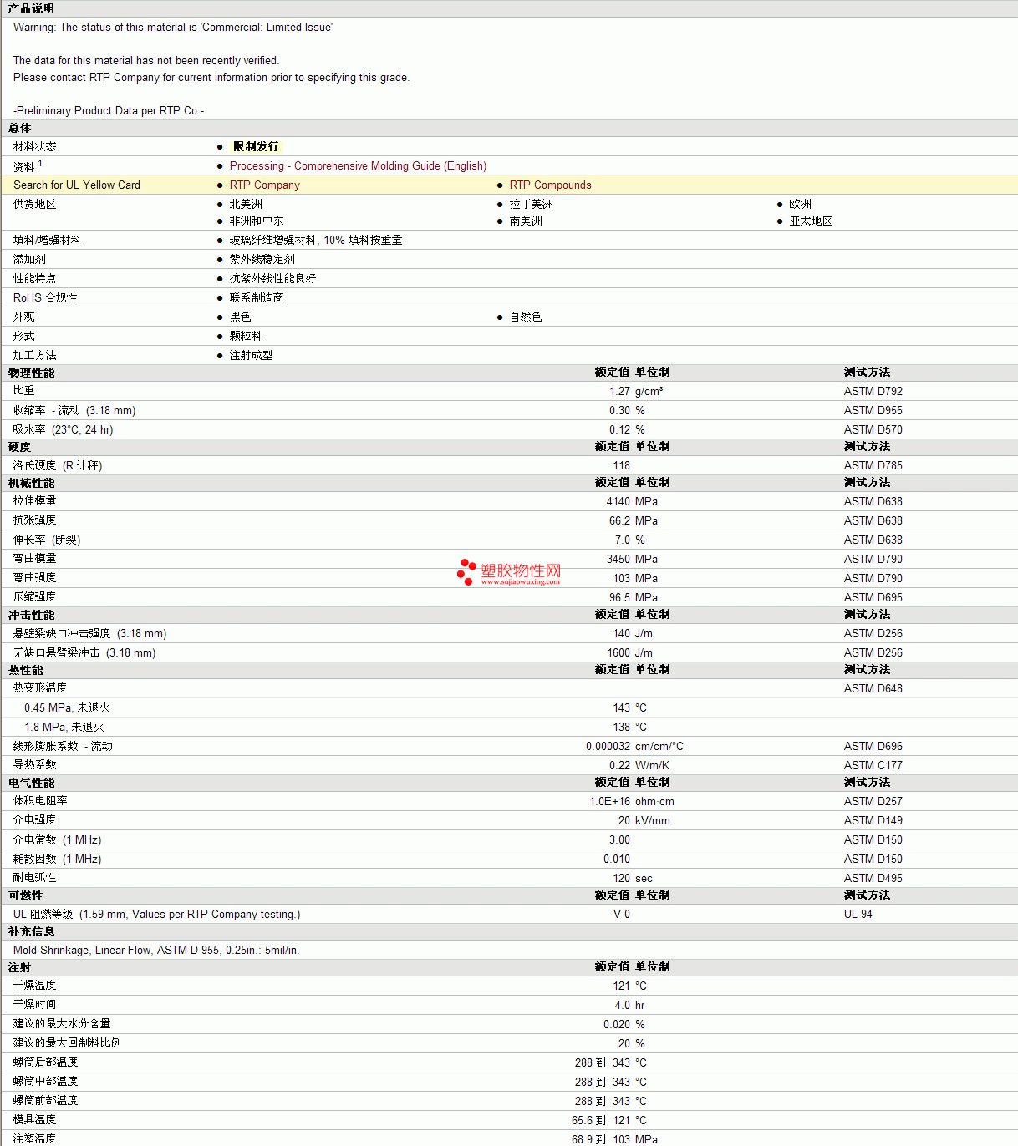
Task: Click the Commercial: Limited Issue warning line
Action: pos(172,27)
